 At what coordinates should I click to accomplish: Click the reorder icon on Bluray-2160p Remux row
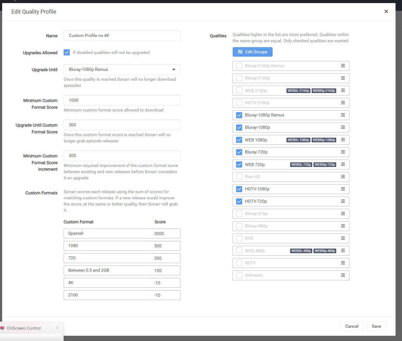(x=343, y=66)
